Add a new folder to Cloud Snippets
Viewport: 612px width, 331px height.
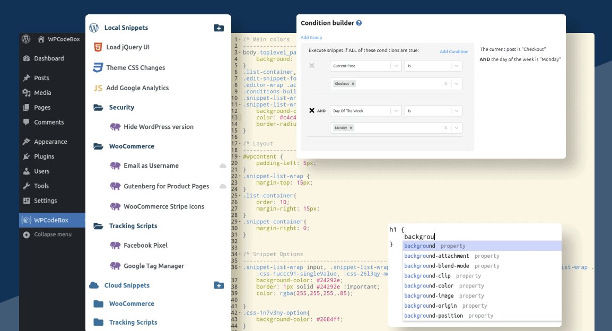218,285
